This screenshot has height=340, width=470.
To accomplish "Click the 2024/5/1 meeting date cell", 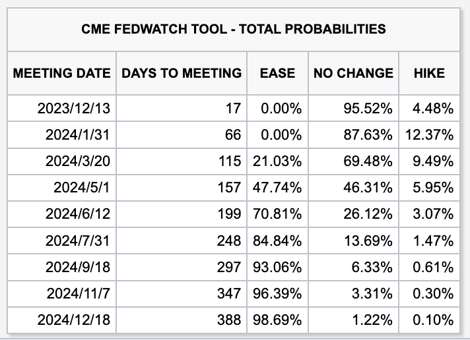I will [82, 188].
